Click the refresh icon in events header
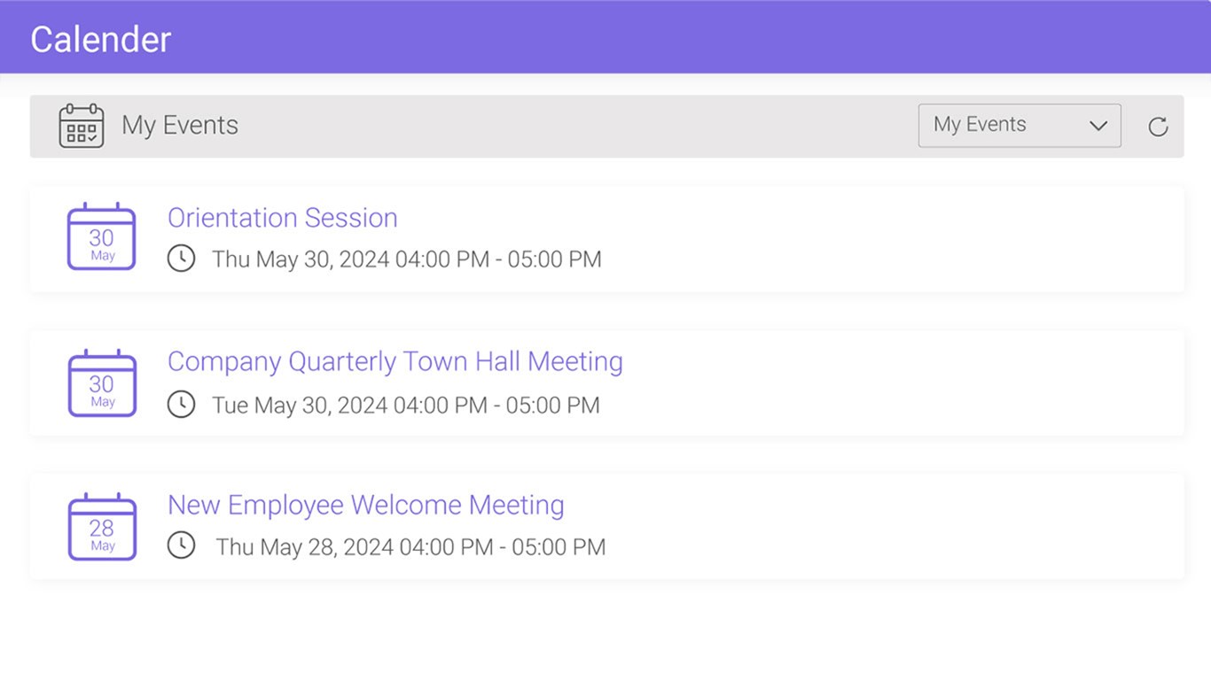Screen dimensions: 1211x680 coord(1158,127)
